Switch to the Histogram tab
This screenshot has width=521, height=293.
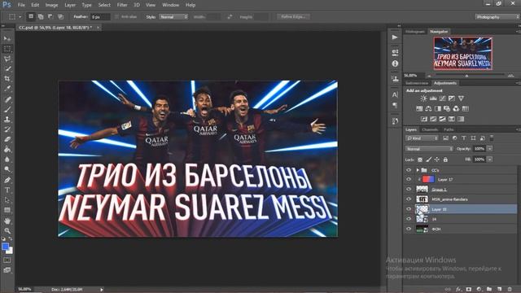tap(415, 32)
